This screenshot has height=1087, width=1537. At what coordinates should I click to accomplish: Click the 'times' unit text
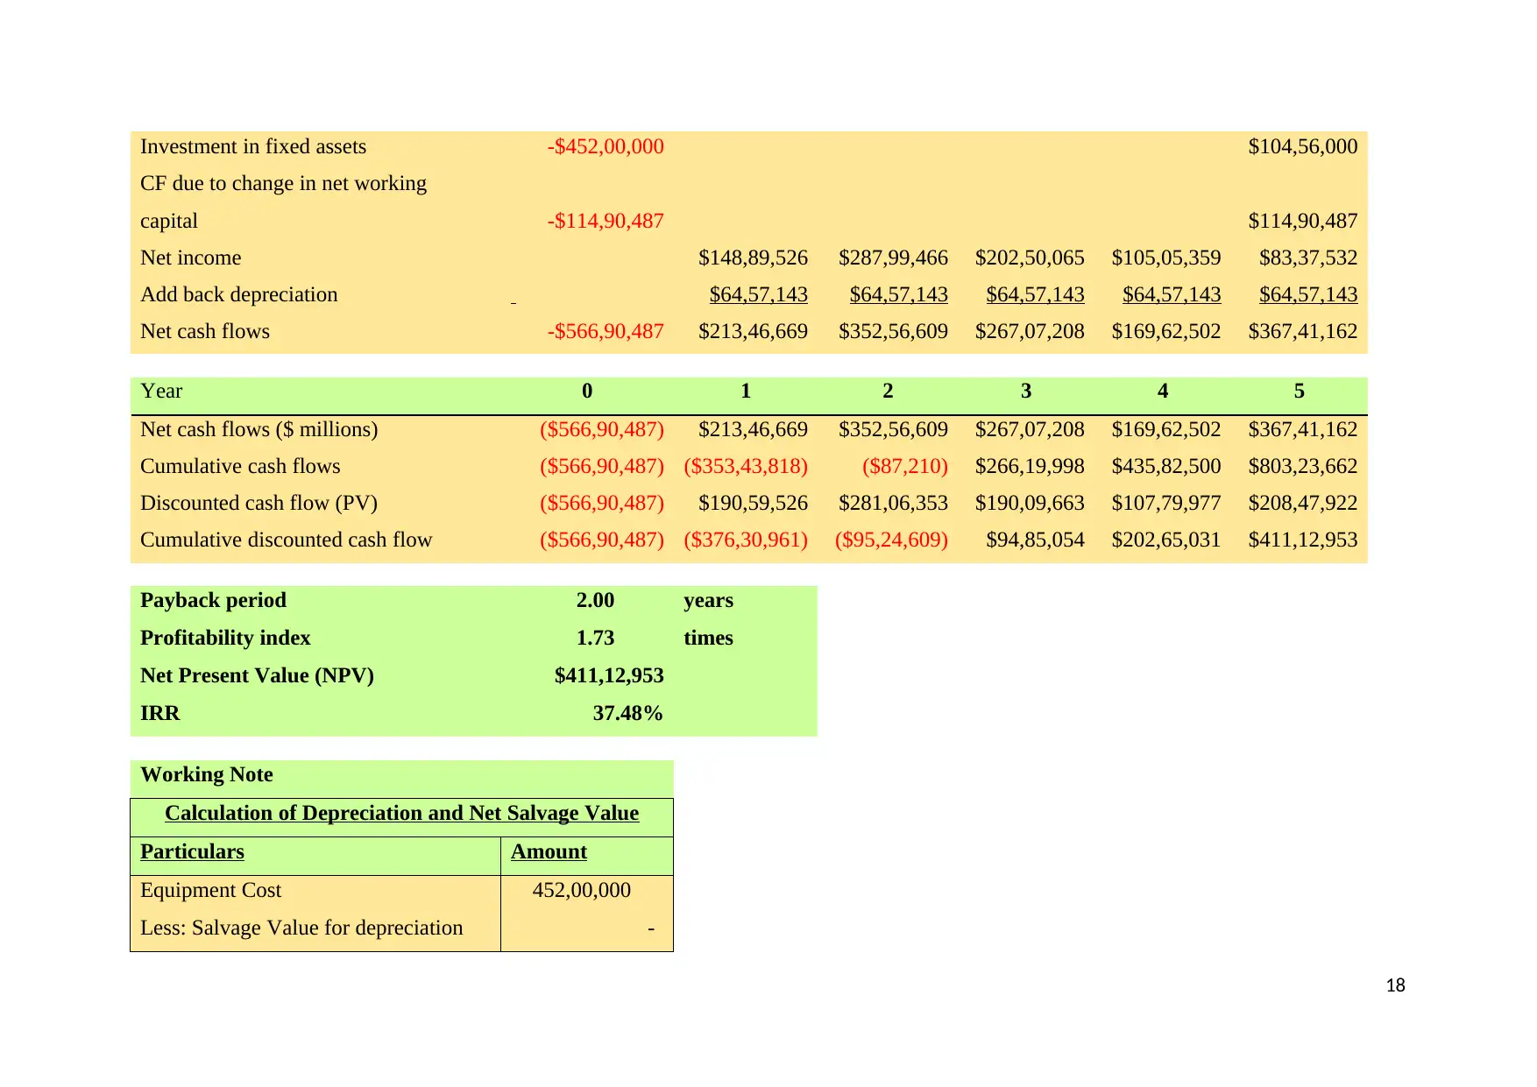(x=708, y=638)
